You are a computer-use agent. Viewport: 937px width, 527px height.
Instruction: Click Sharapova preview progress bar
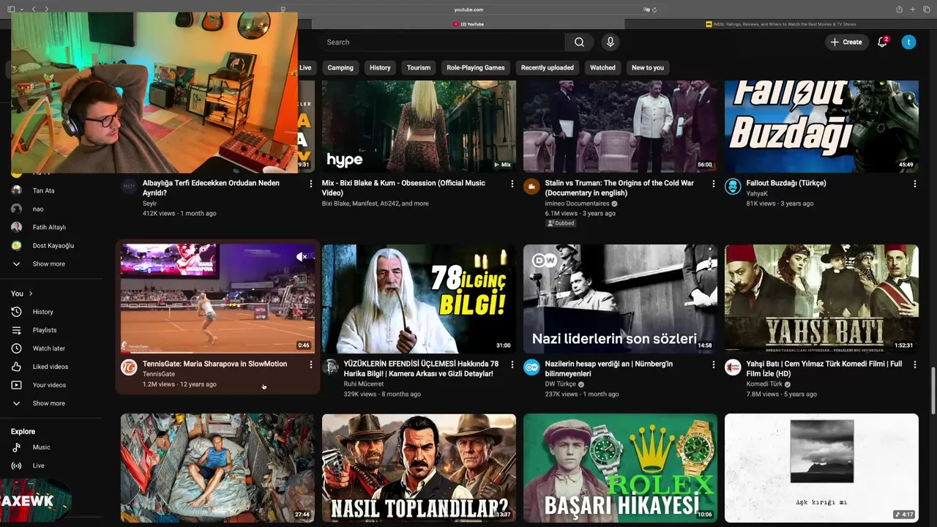pyautogui.click(x=217, y=353)
